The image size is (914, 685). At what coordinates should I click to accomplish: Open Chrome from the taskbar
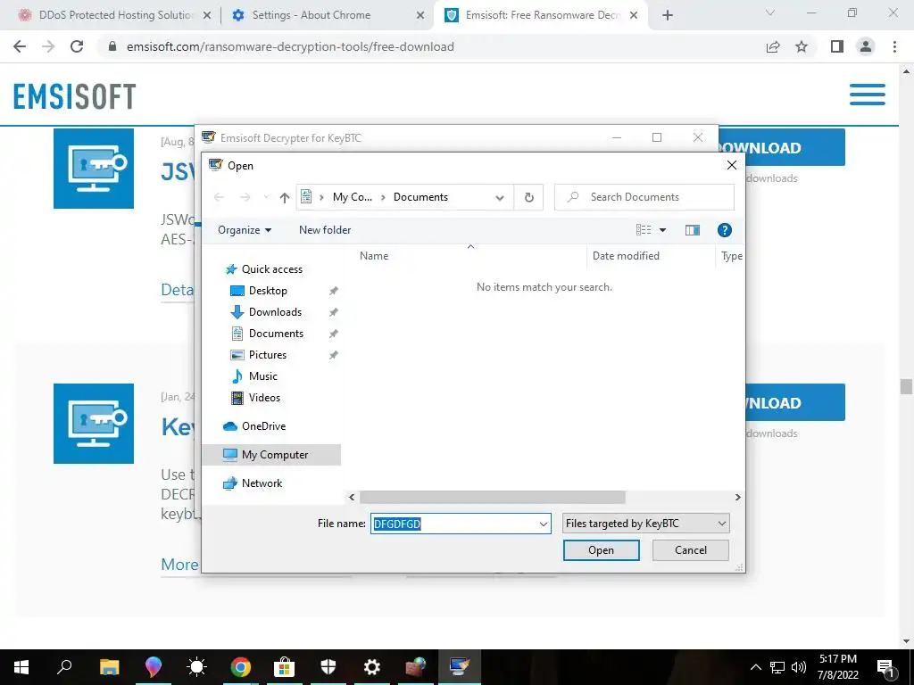click(240, 667)
